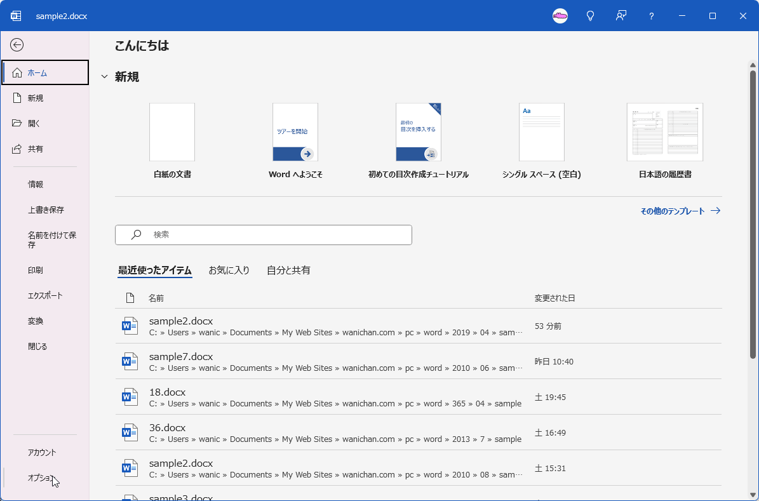This screenshot has height=501, width=759.
Task: Open sample2.docx modified 土 15:31
Action: pos(418,469)
